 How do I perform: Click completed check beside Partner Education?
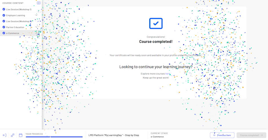[x=4, y=27]
